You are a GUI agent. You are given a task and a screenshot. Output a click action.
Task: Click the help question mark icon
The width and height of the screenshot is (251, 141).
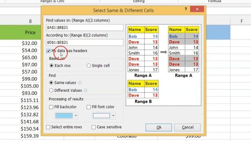[x=186, y=9]
